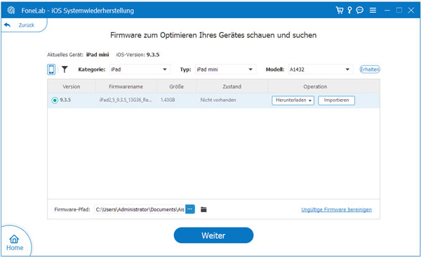Minimize the FoneLab window

(x=387, y=11)
